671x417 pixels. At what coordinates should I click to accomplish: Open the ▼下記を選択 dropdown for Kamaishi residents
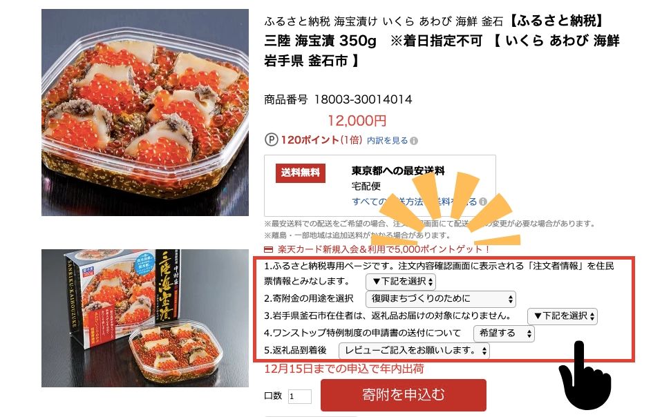(563, 316)
